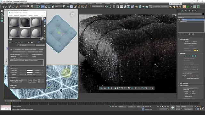Open the Material Editor Options menu
The width and height of the screenshot is (205, 115).
(x=30, y=16)
